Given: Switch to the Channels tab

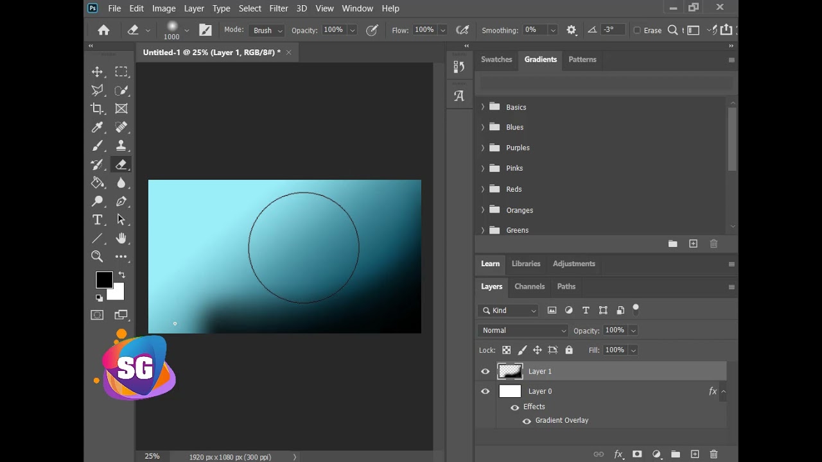Looking at the screenshot, I should pyautogui.click(x=530, y=287).
